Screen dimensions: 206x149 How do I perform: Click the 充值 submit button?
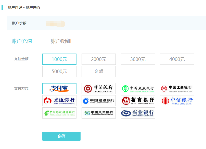61,136
